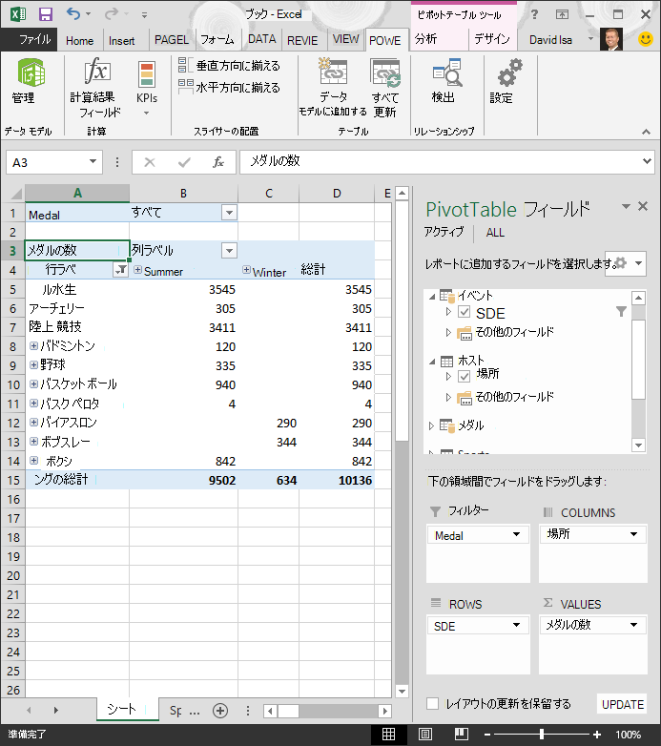Open the 行ラベル filter dropdown

pos(121,270)
